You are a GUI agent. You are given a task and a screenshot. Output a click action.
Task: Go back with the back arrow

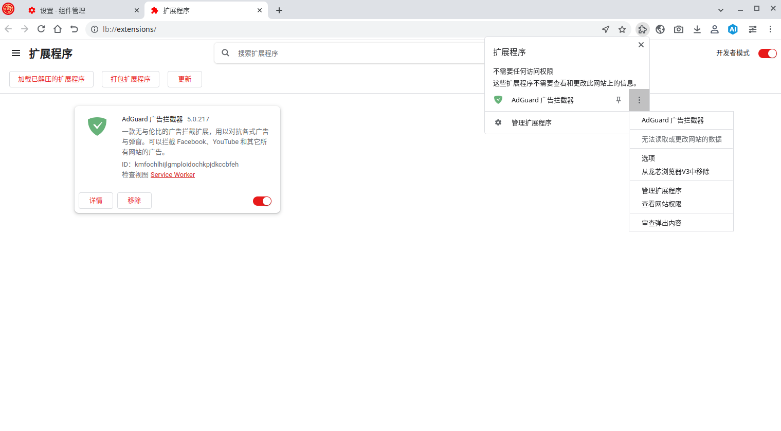point(8,29)
